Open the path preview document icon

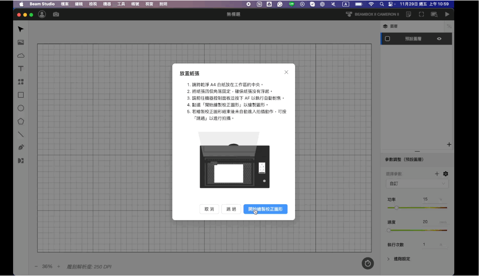[x=409, y=15]
